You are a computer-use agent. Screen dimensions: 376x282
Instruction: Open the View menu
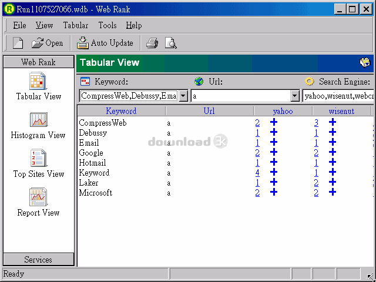tap(45, 25)
